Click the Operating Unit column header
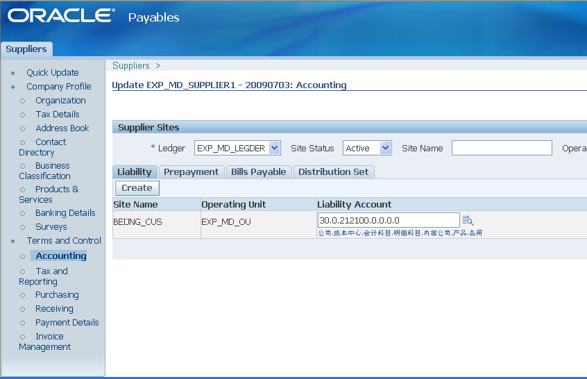587x379 pixels. [x=234, y=205]
